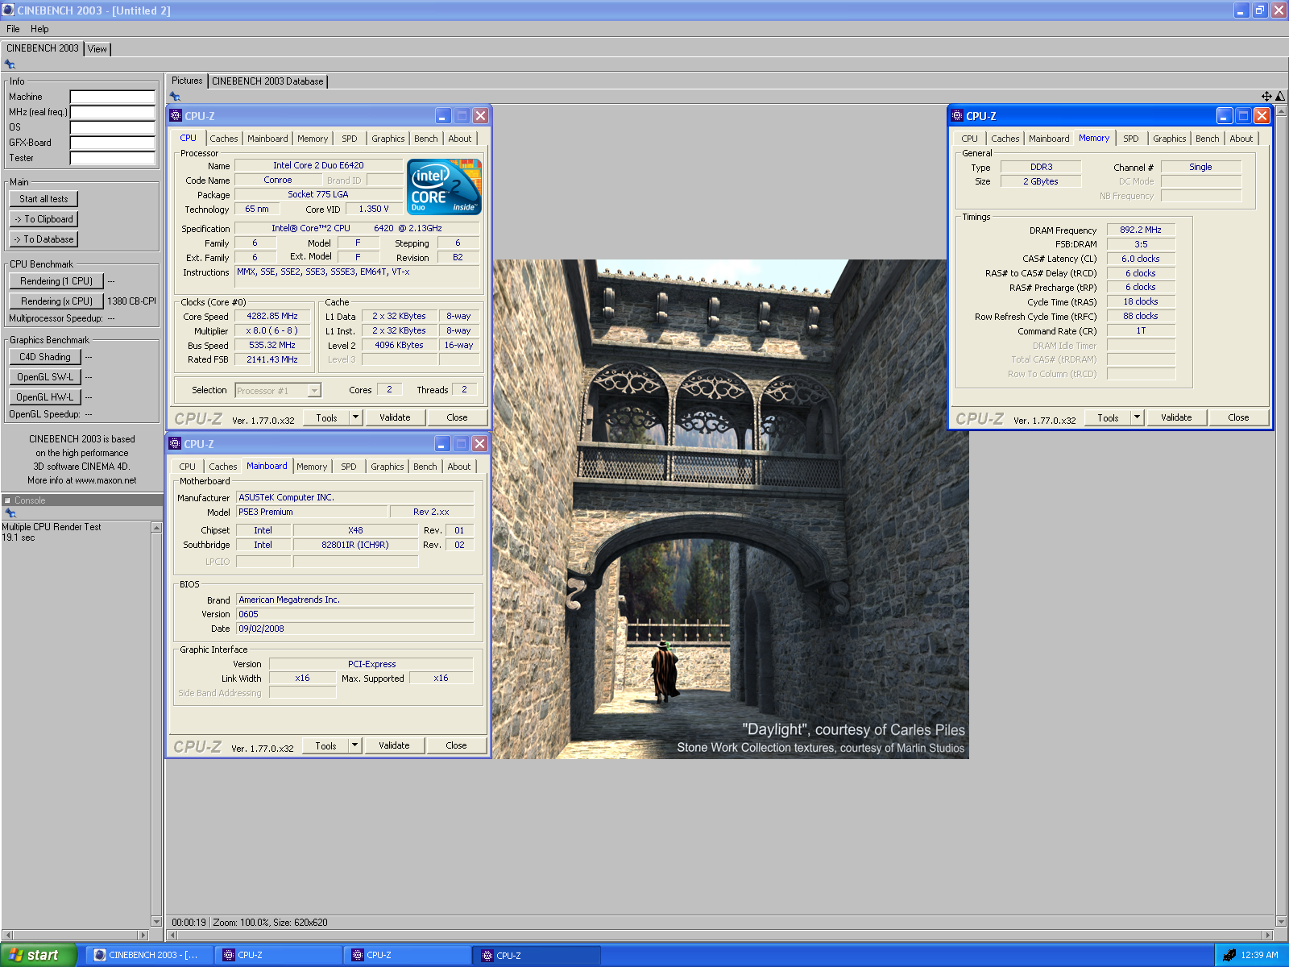Open the Graphics tab in the Mainboard window
Image resolution: width=1289 pixels, height=967 pixels.
(388, 467)
